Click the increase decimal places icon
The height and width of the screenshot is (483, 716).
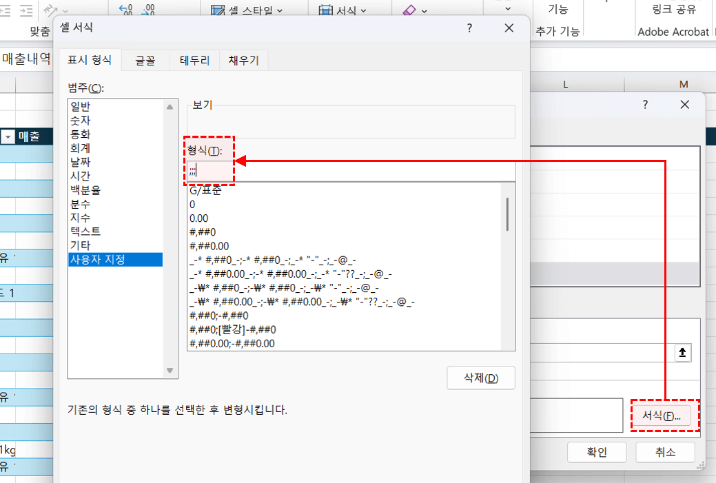click(x=126, y=10)
